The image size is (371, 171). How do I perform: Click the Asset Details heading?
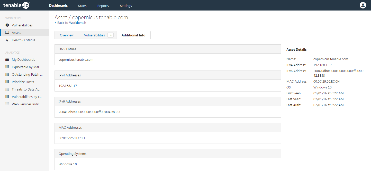click(x=296, y=49)
